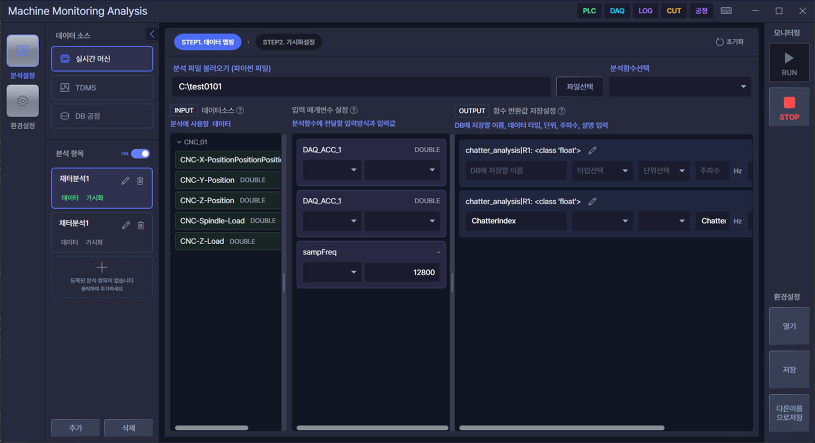Click the keyboard icon in title bar
Viewport: 815px width, 443px height.
click(x=726, y=11)
